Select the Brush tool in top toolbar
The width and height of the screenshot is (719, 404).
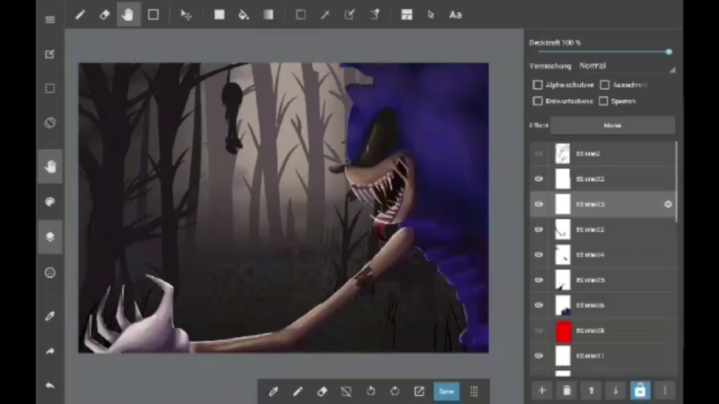(x=80, y=15)
